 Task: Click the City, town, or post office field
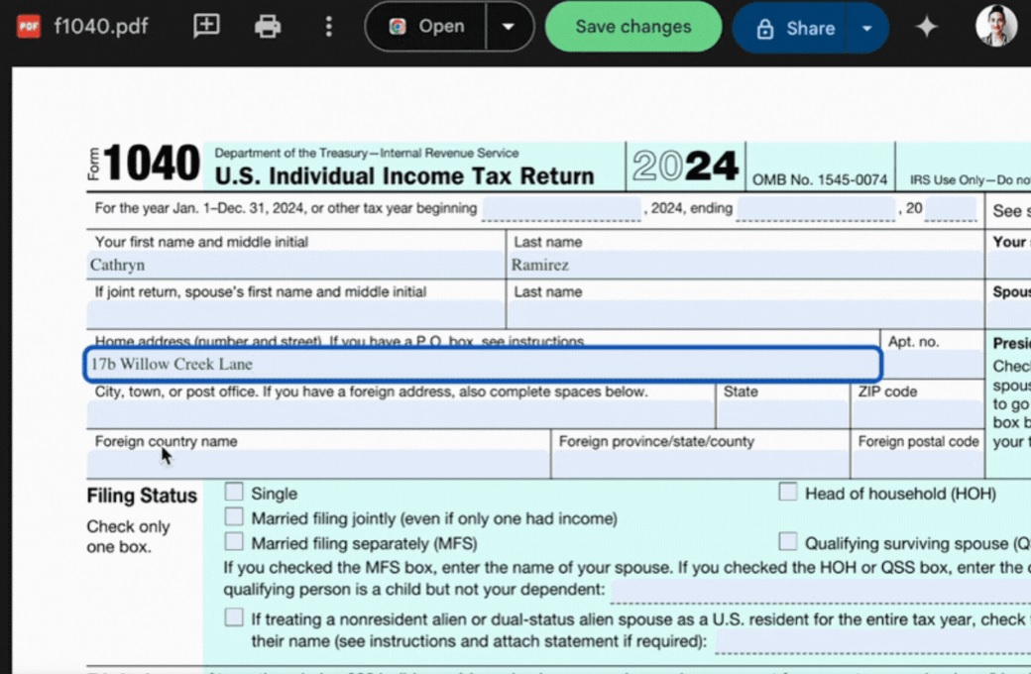pyautogui.click(x=401, y=414)
